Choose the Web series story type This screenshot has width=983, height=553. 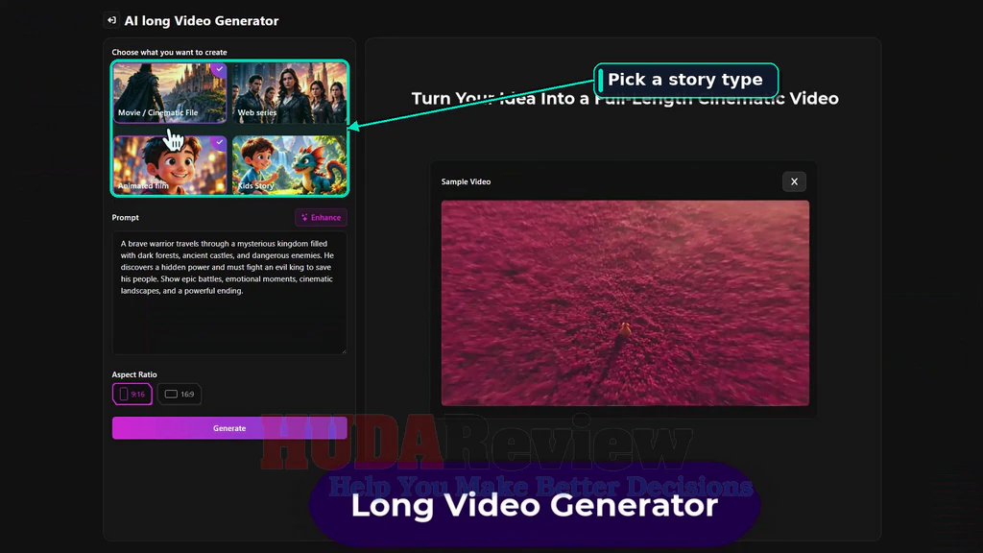[x=289, y=93]
